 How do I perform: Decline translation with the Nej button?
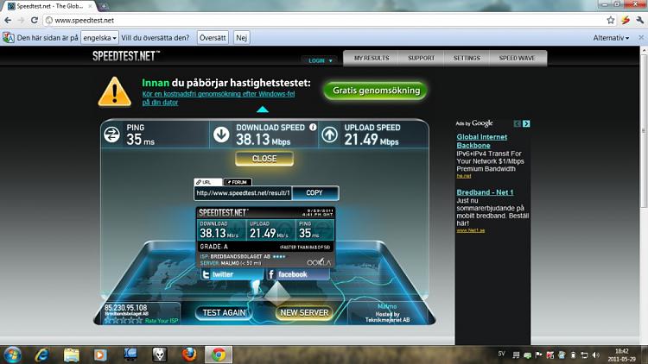click(x=241, y=38)
